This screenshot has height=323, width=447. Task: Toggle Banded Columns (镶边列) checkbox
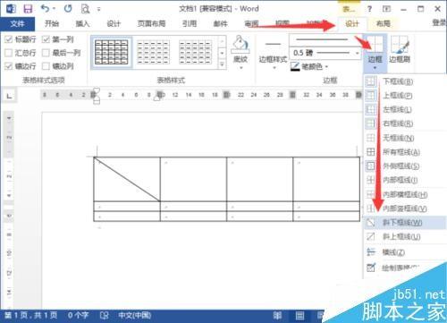click(46, 66)
